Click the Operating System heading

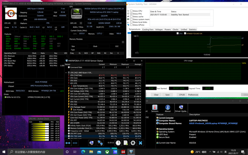tap(166, 129)
